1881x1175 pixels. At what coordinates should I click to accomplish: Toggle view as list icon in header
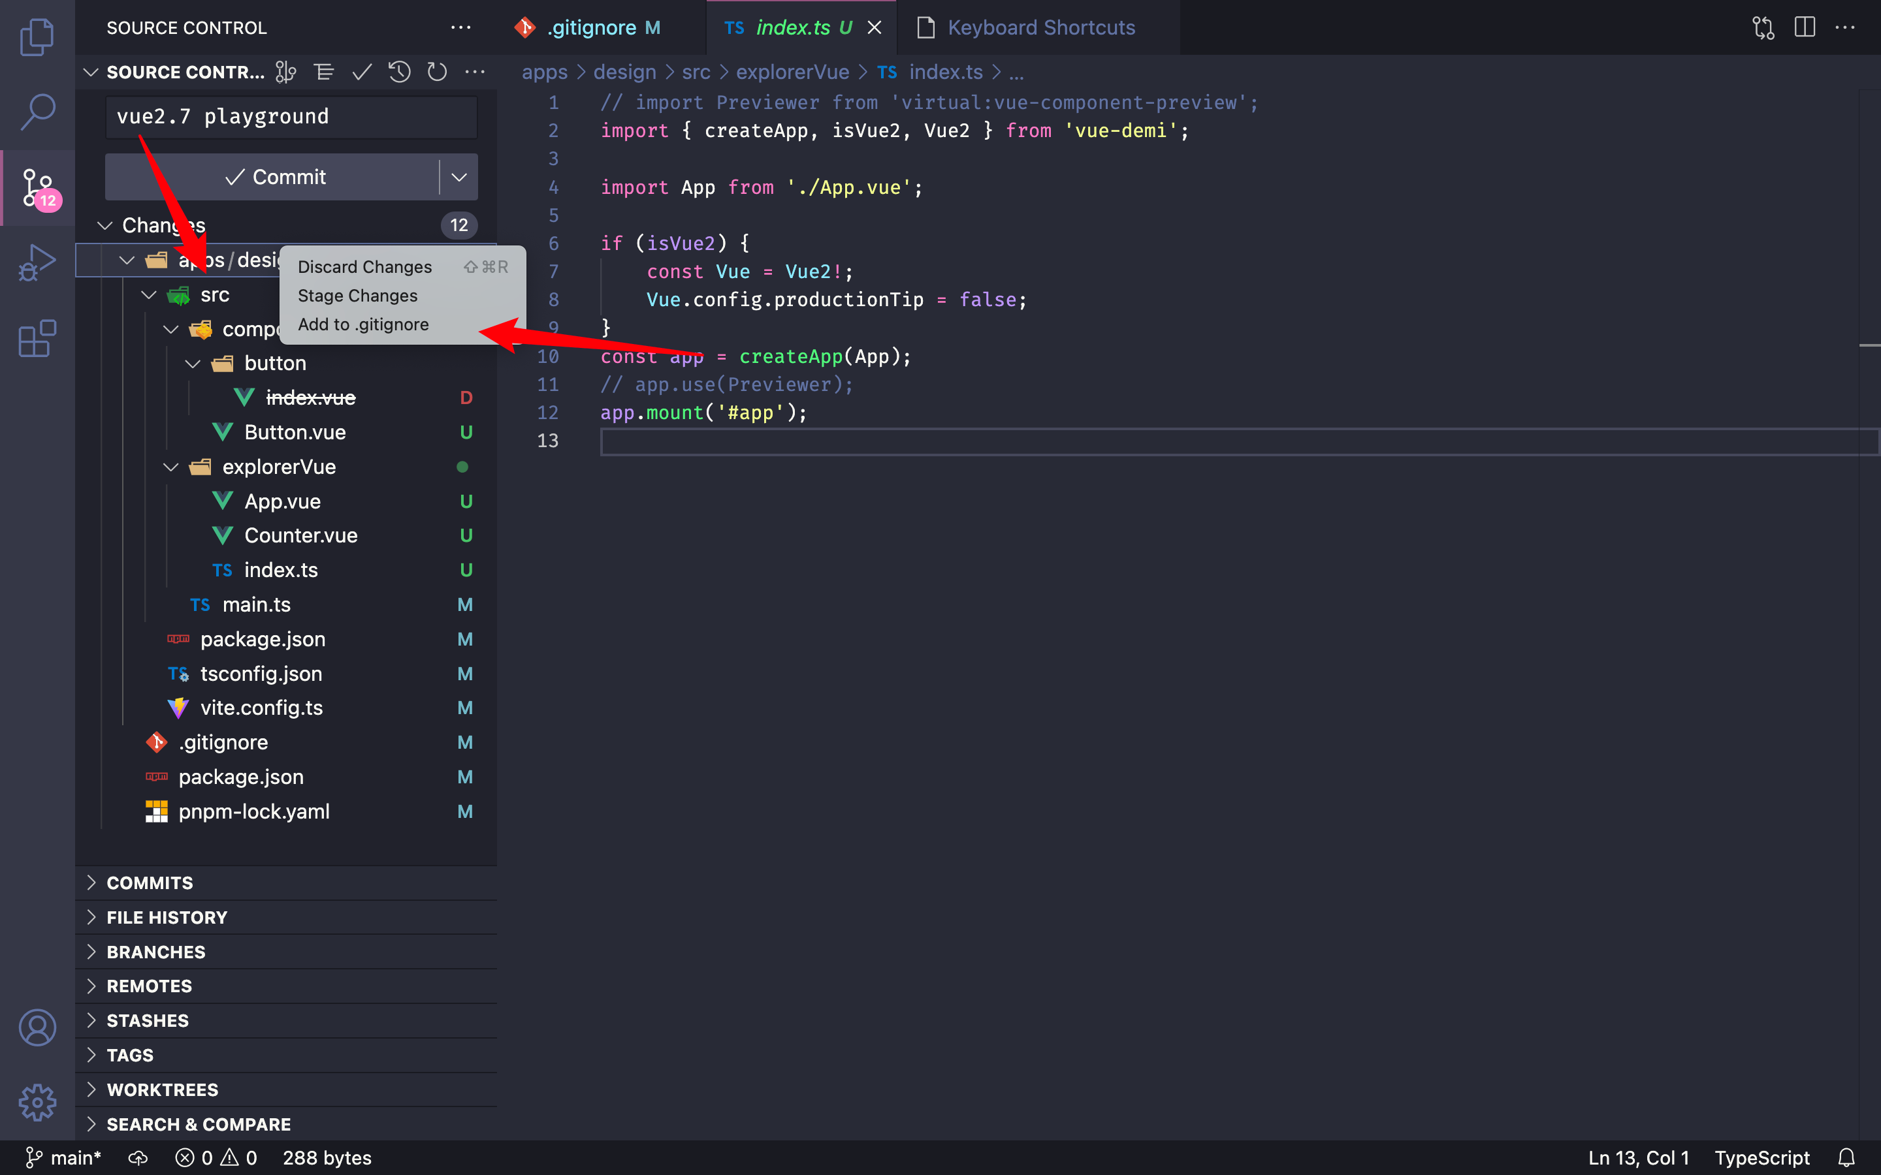[324, 72]
